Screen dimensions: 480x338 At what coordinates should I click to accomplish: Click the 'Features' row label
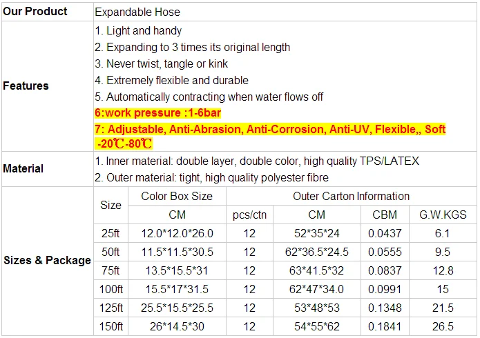[26, 86]
